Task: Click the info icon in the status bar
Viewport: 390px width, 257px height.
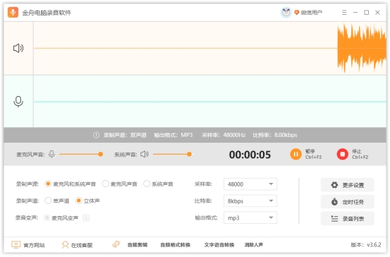Action: (96, 135)
